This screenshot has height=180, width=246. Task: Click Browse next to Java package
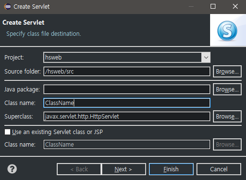pos(227,90)
